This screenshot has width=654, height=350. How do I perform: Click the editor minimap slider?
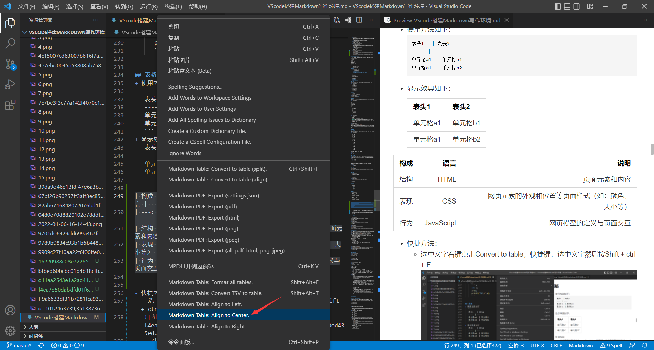point(362,205)
